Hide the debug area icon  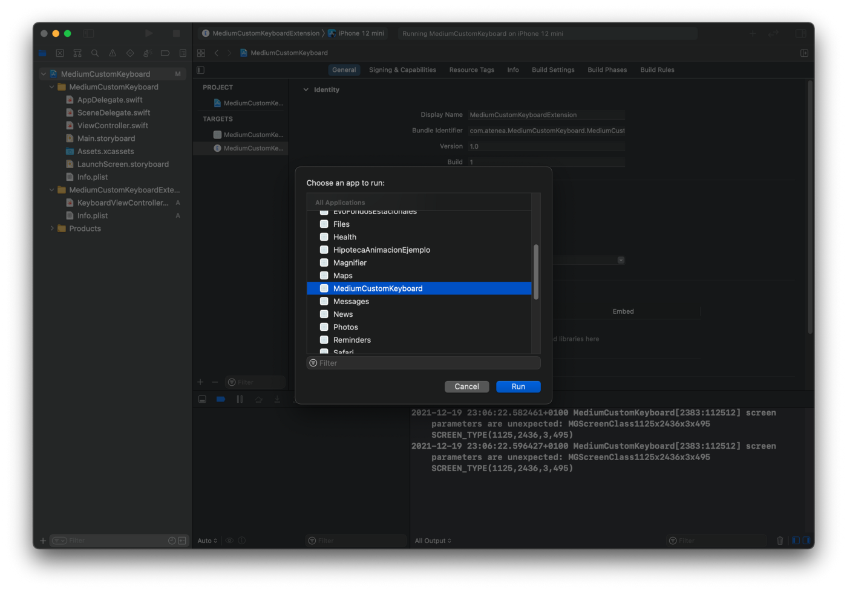tap(202, 399)
